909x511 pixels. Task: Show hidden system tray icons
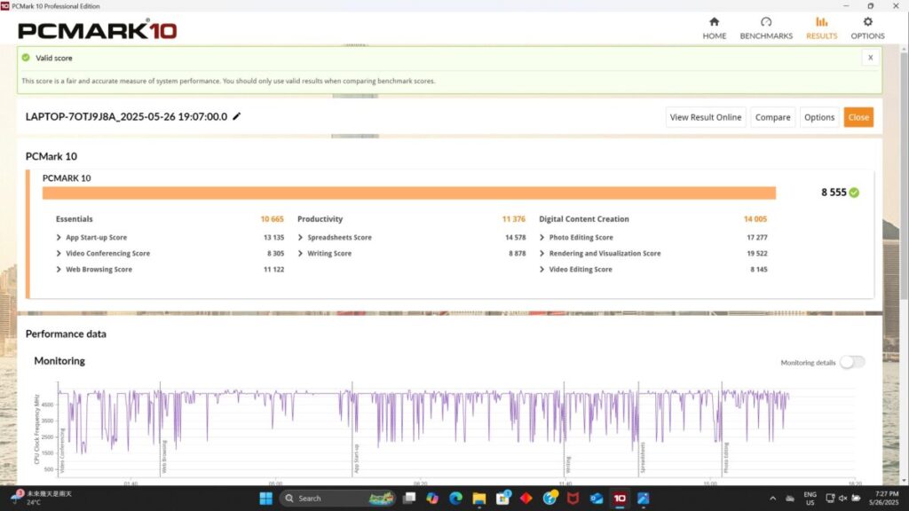tap(772, 499)
